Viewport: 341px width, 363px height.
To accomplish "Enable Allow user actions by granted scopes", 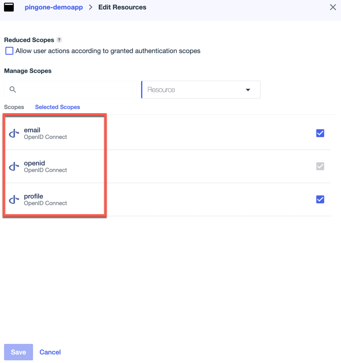I will [9, 51].
